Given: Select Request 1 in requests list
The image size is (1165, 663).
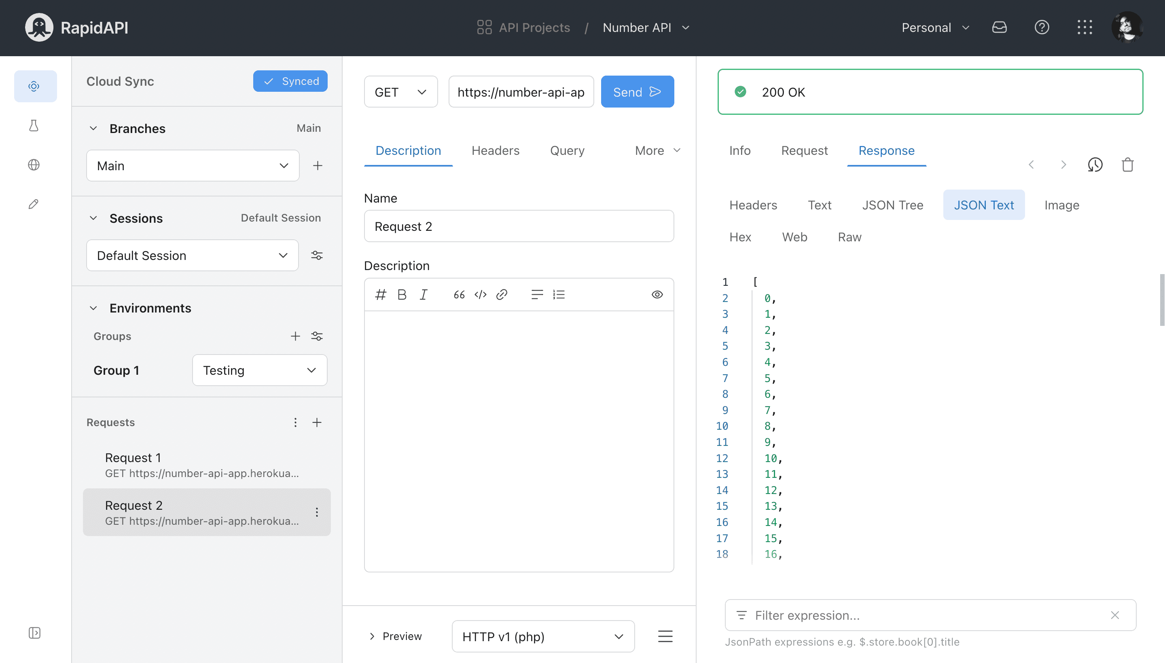Looking at the screenshot, I should click(207, 465).
